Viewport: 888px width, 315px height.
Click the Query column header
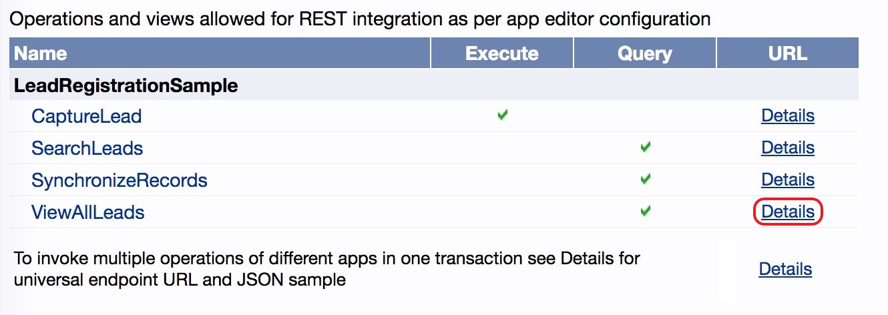[x=644, y=53]
